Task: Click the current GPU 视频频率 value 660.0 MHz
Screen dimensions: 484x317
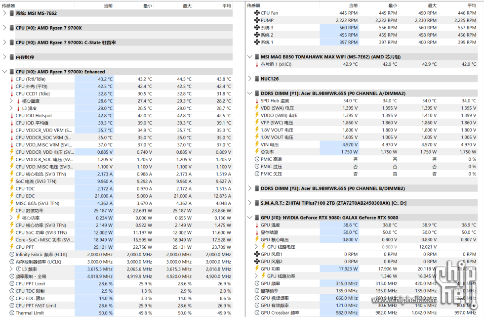Action: tap(347, 298)
